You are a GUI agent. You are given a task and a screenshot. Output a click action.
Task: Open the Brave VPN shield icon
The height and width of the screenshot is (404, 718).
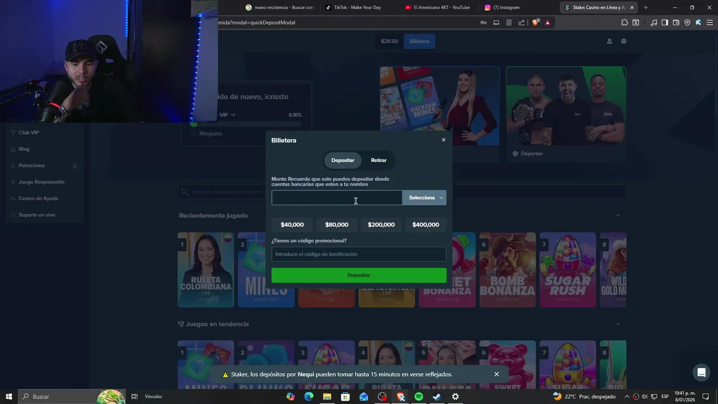pyautogui.click(x=687, y=22)
